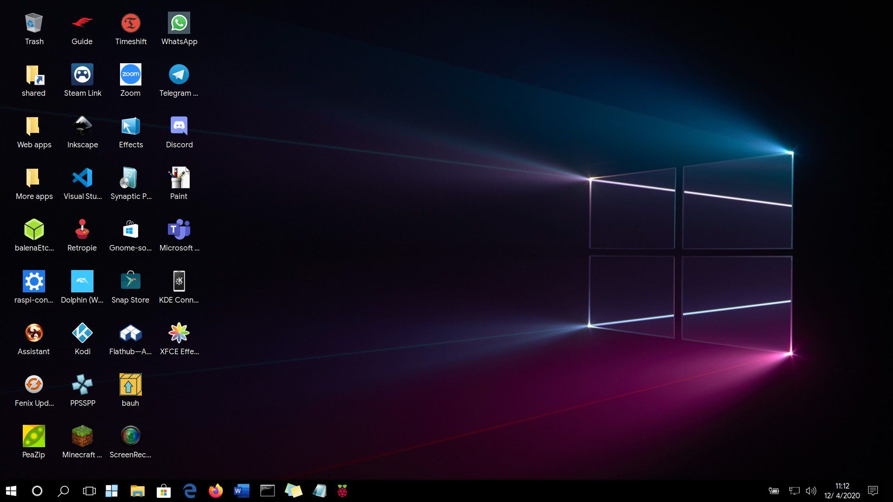The height and width of the screenshot is (502, 893).
Task: Open the Zoom desktop icon
Action: tap(131, 75)
